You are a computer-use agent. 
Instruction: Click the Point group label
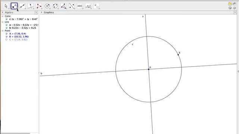click(x=7, y=31)
